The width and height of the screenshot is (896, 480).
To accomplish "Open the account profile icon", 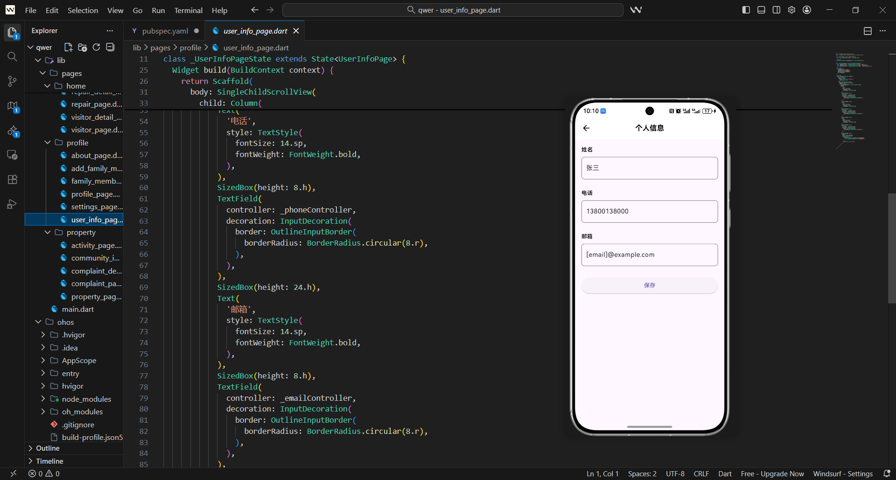I will 807,10.
